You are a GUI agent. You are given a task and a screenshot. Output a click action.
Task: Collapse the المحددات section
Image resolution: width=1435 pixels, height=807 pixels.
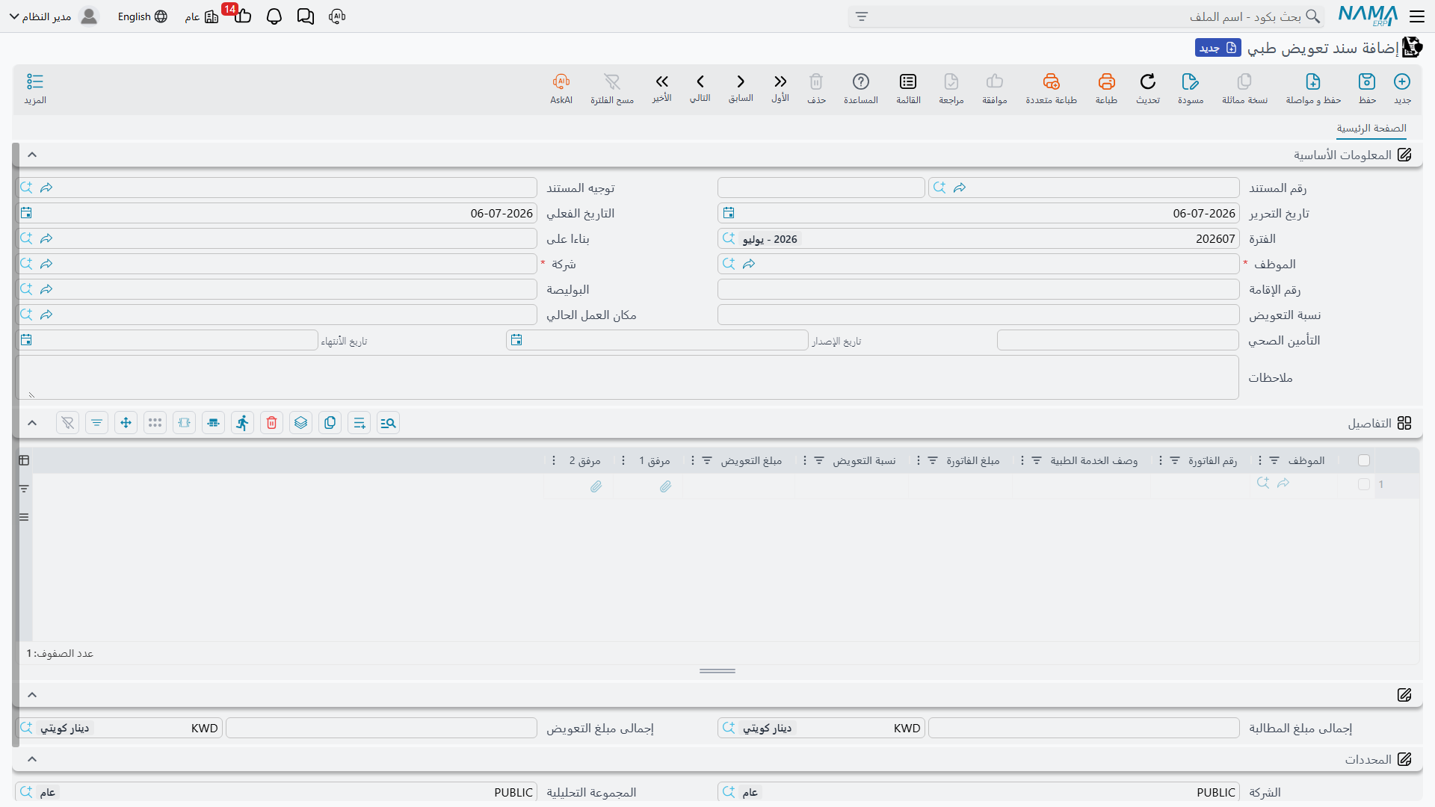(x=32, y=759)
